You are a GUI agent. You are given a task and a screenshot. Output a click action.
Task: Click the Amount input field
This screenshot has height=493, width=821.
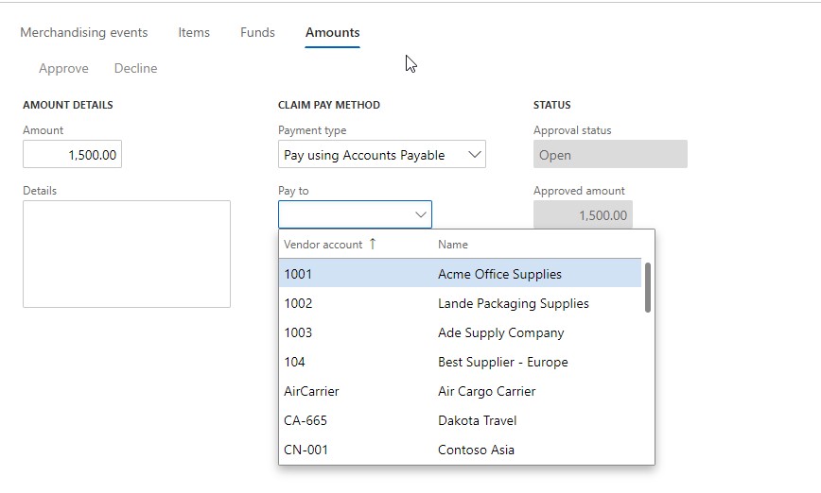click(73, 155)
